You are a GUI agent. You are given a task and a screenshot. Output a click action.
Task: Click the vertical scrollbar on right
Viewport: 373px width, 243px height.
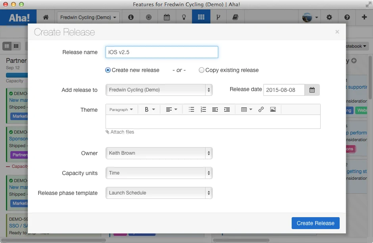pos(370,78)
